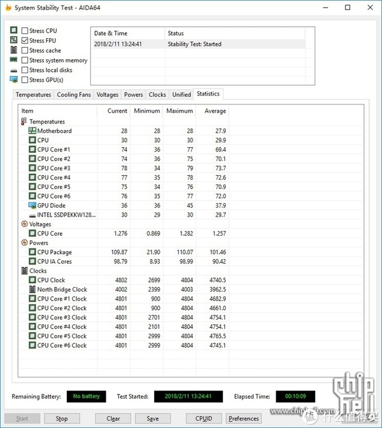The image size is (382, 428).
Task: Enable Stress local disks checkbox
Action: pos(25,70)
